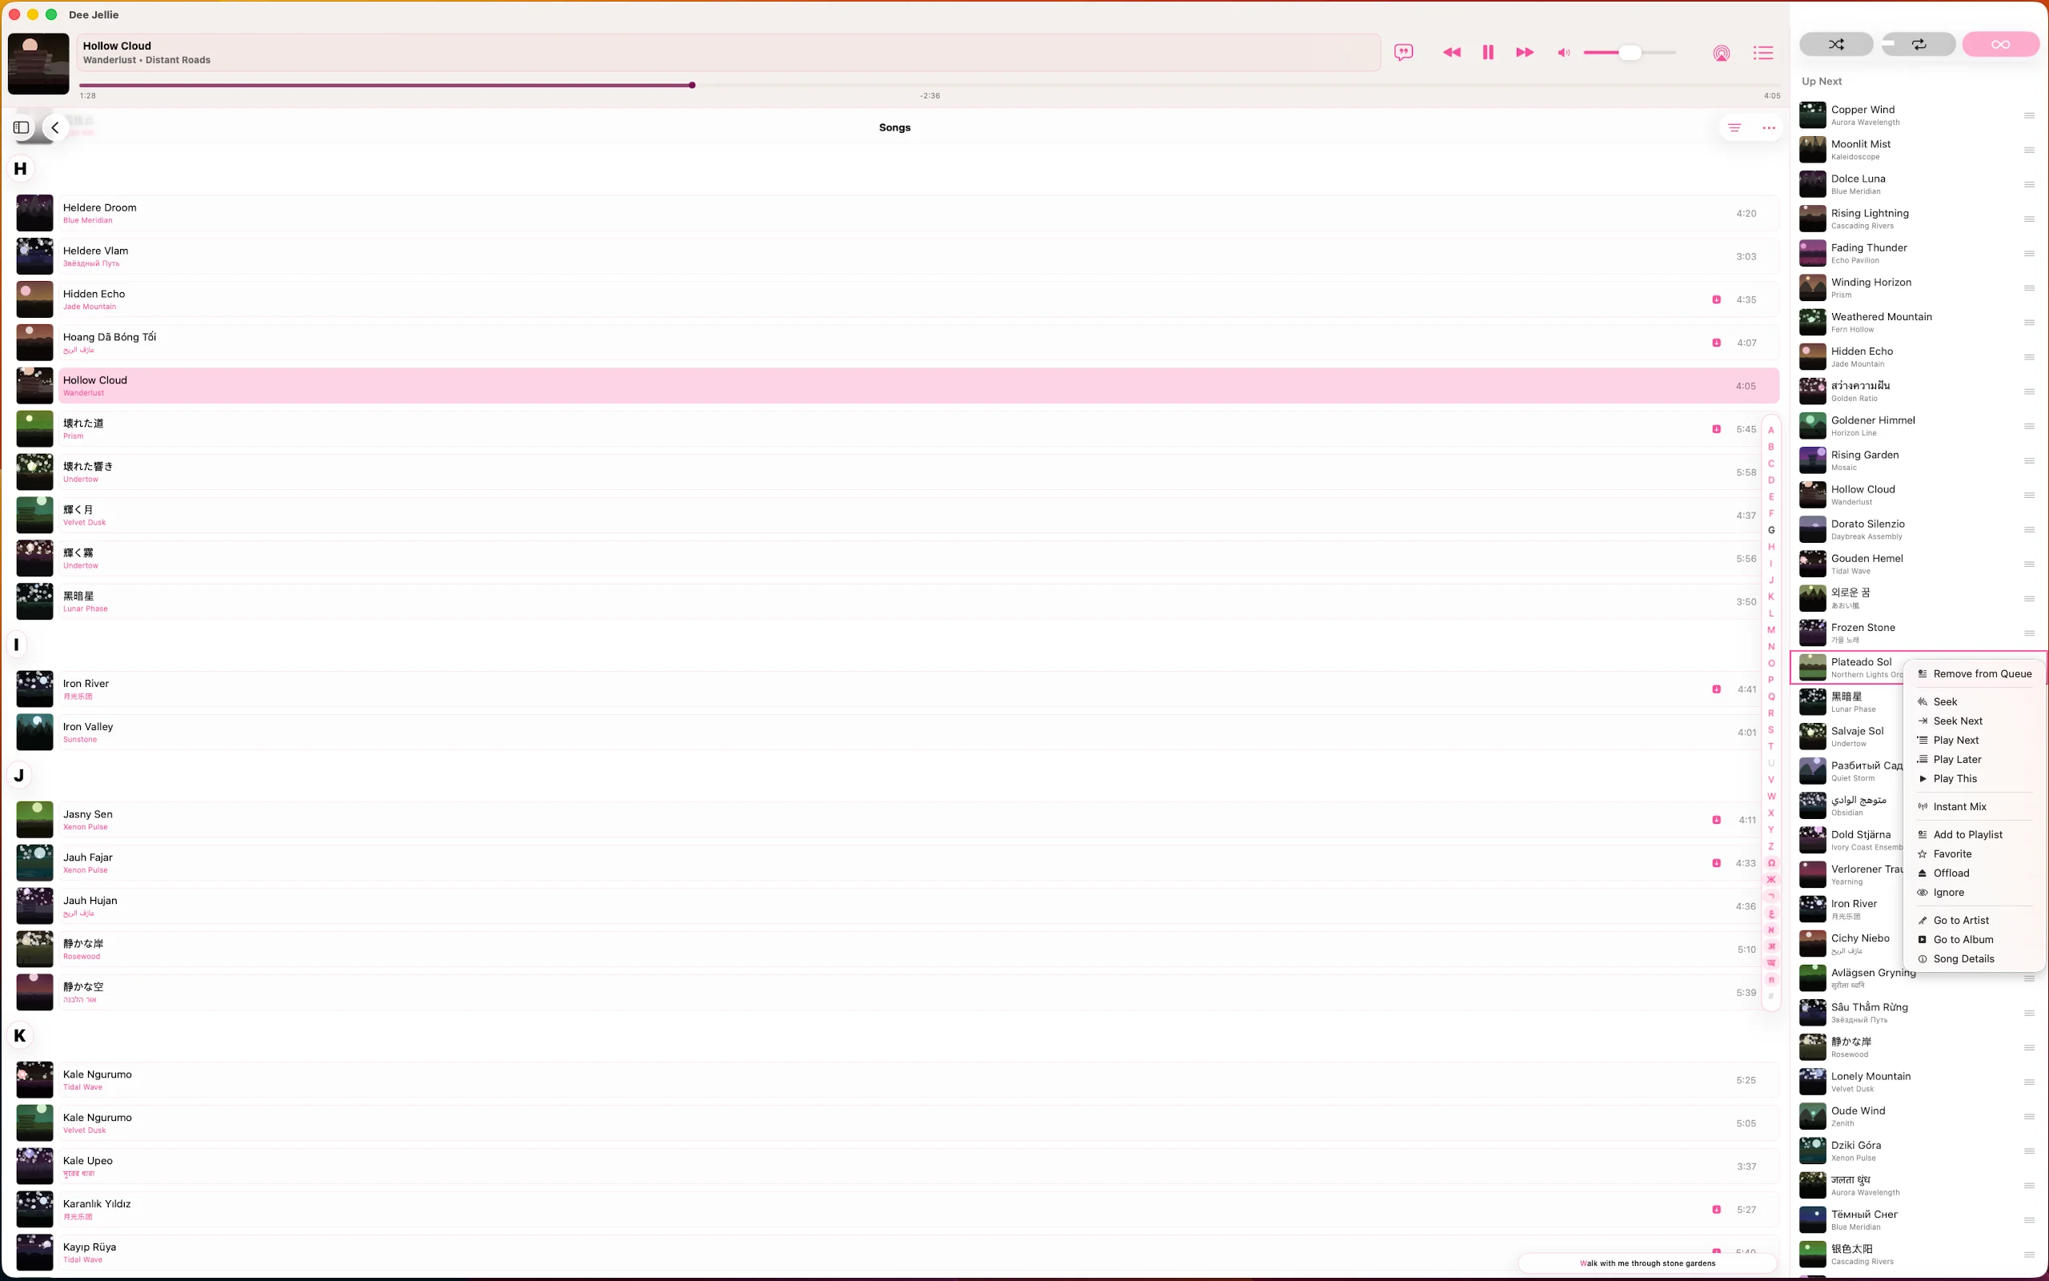Jump to letter M in alphabet index

tap(1770, 629)
